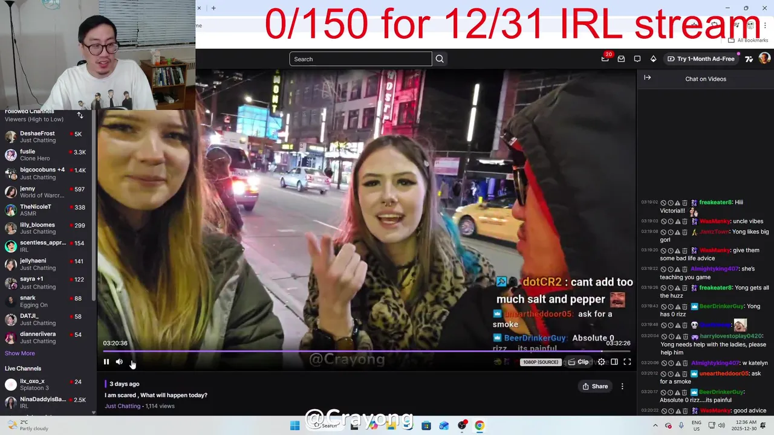Viewport: 774px width, 435px height.
Task: Open snark Egging On channel
Action: (x=46, y=301)
